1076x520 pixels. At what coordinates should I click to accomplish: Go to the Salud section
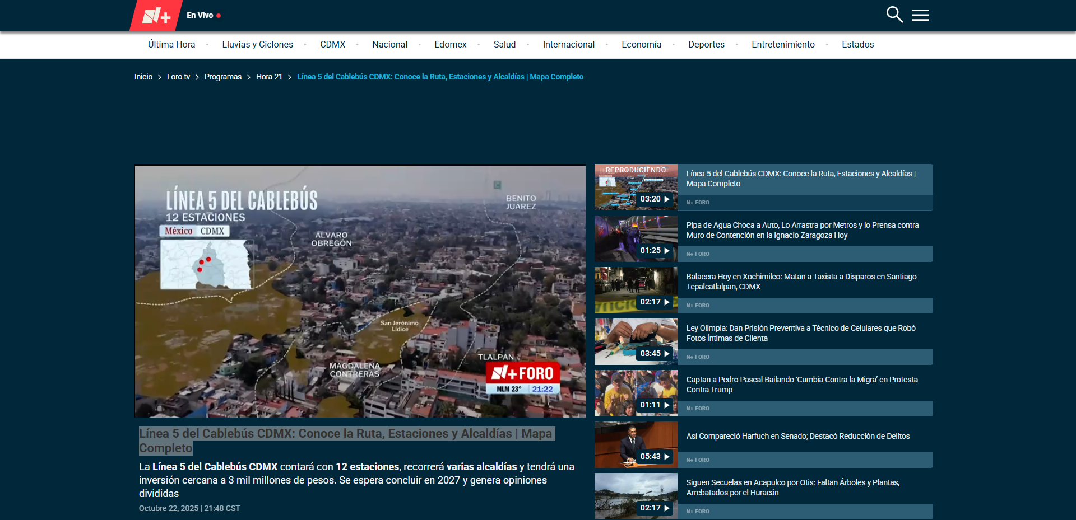505,44
